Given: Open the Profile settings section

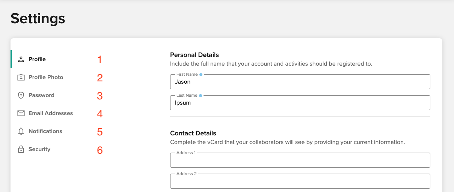Looking at the screenshot, I should tap(37, 59).
